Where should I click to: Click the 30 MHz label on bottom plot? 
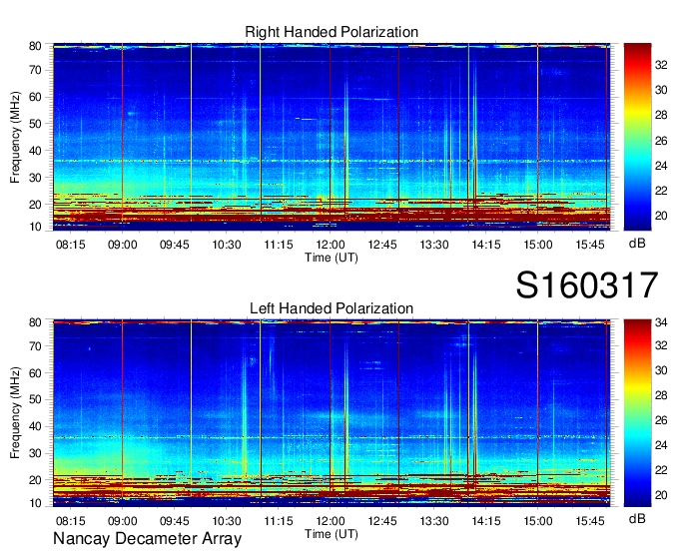click(35, 453)
